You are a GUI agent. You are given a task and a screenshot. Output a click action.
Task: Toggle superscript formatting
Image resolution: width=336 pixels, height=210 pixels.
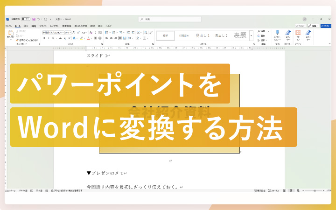pyautogui.click(x=69, y=38)
